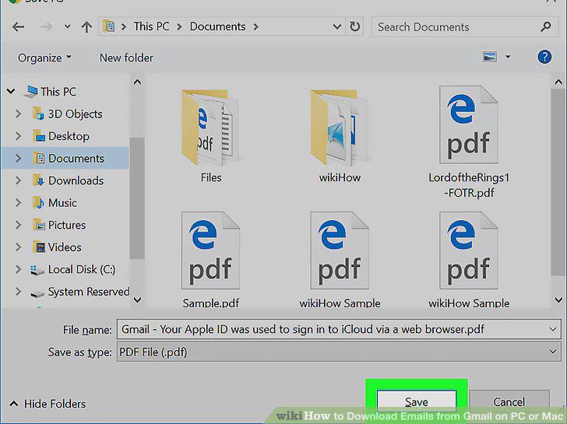Click Hide Folders toggle

tap(48, 404)
